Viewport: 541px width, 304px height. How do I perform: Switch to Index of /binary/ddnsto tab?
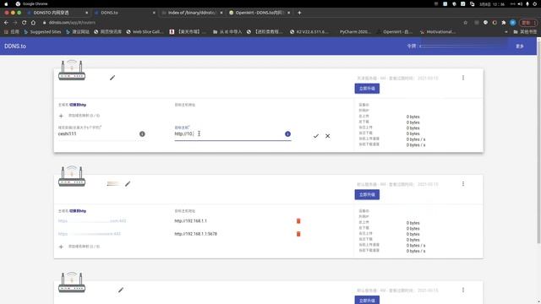(x=193, y=13)
